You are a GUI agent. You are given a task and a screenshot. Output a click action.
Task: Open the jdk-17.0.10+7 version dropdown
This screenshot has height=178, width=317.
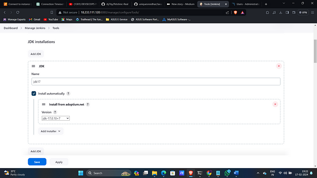(x=56, y=118)
